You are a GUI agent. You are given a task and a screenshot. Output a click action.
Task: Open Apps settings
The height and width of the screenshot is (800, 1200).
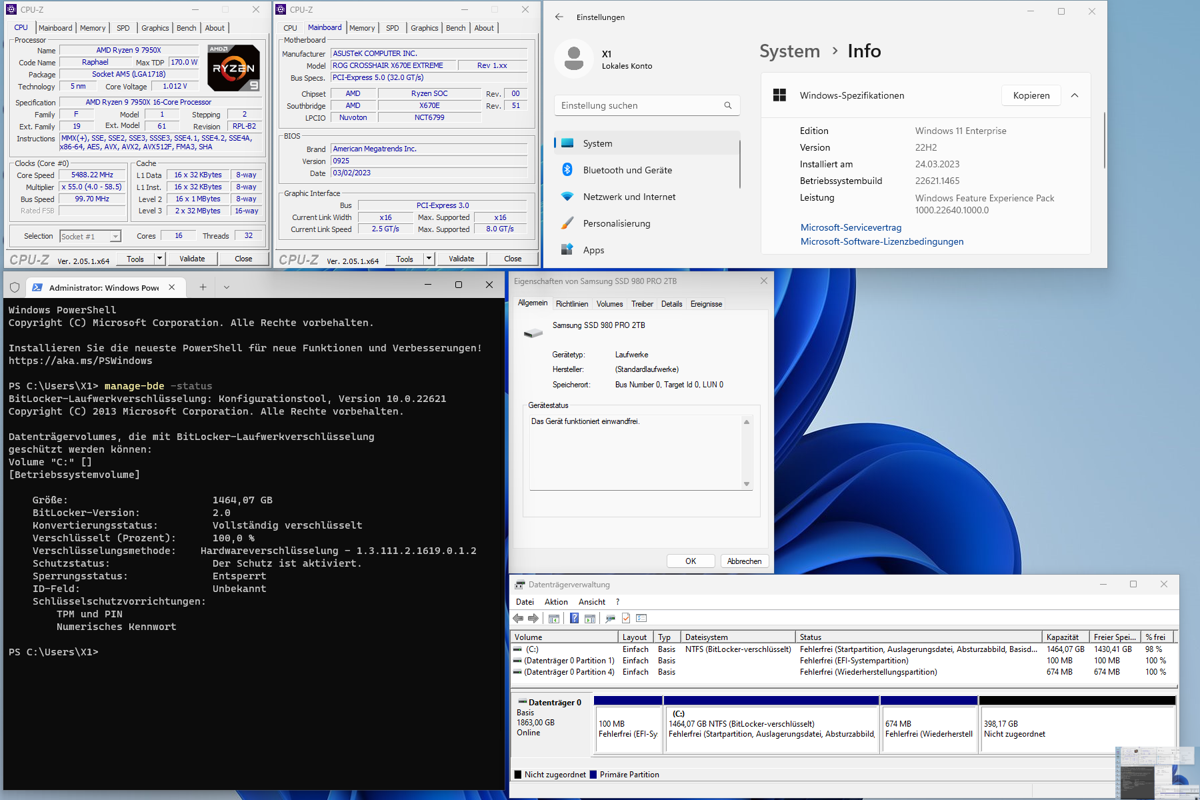click(647, 250)
